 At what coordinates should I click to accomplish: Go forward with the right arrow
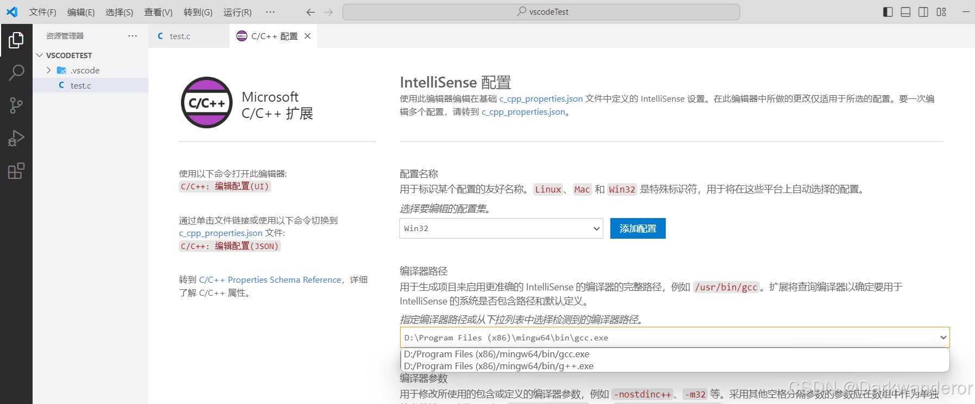pyautogui.click(x=328, y=12)
